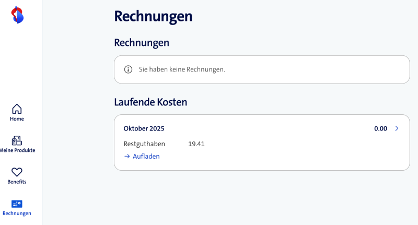
Task: Click the 19.41 balance value
Action: coord(196,144)
